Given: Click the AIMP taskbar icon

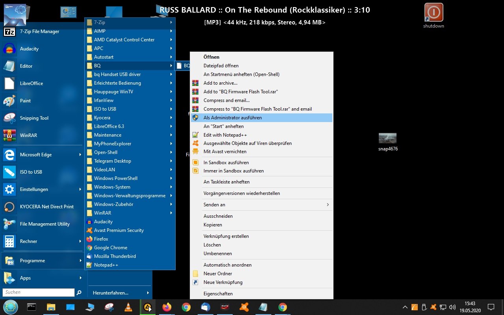Looking at the screenshot, I should tap(148, 307).
